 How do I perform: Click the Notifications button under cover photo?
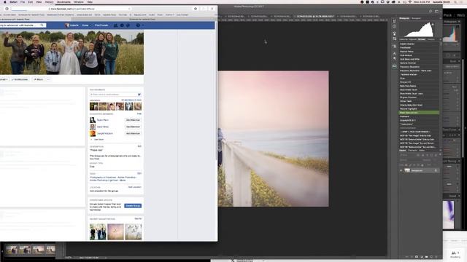coord(20,79)
